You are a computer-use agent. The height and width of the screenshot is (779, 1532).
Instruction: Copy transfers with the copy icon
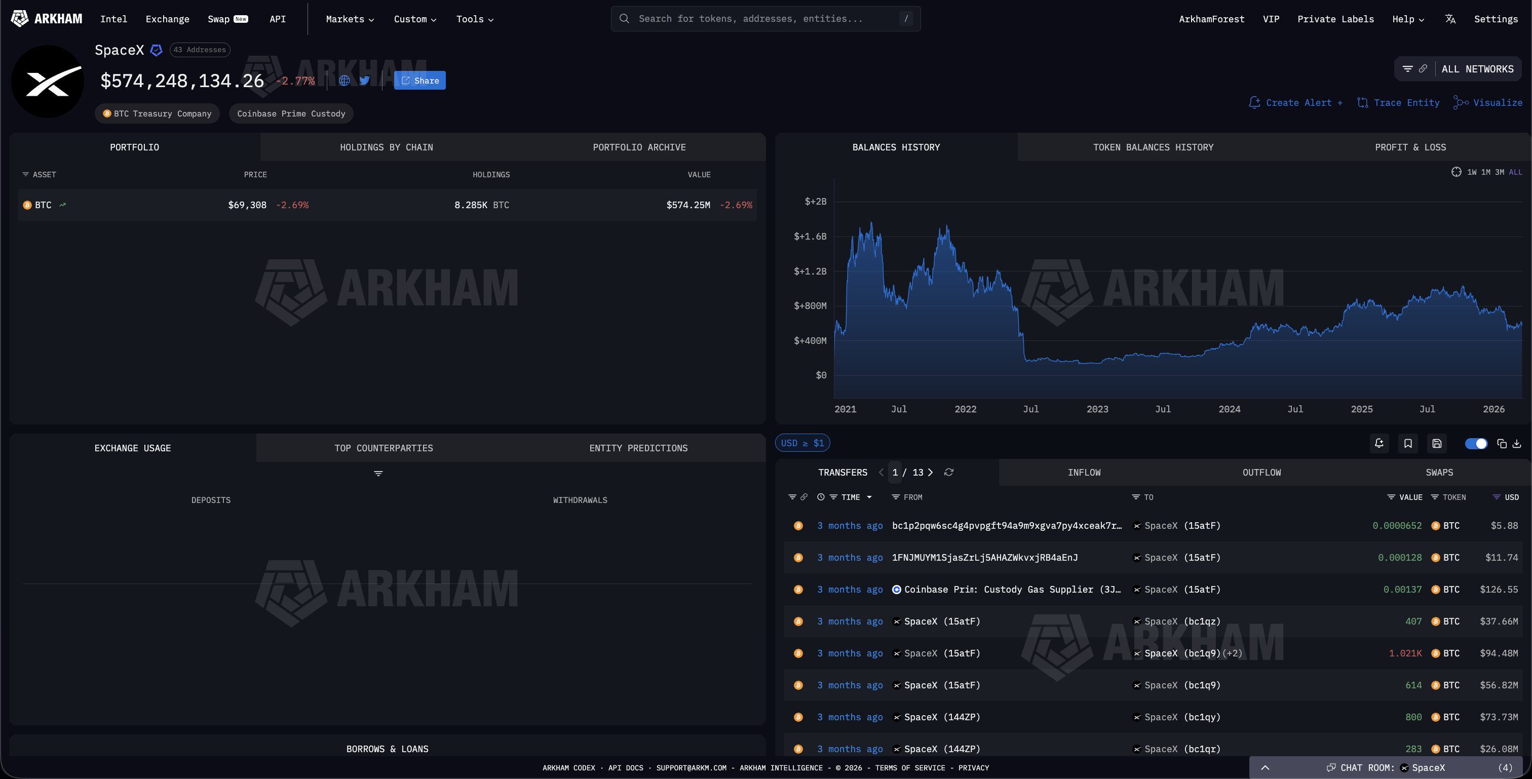pyautogui.click(x=1501, y=444)
